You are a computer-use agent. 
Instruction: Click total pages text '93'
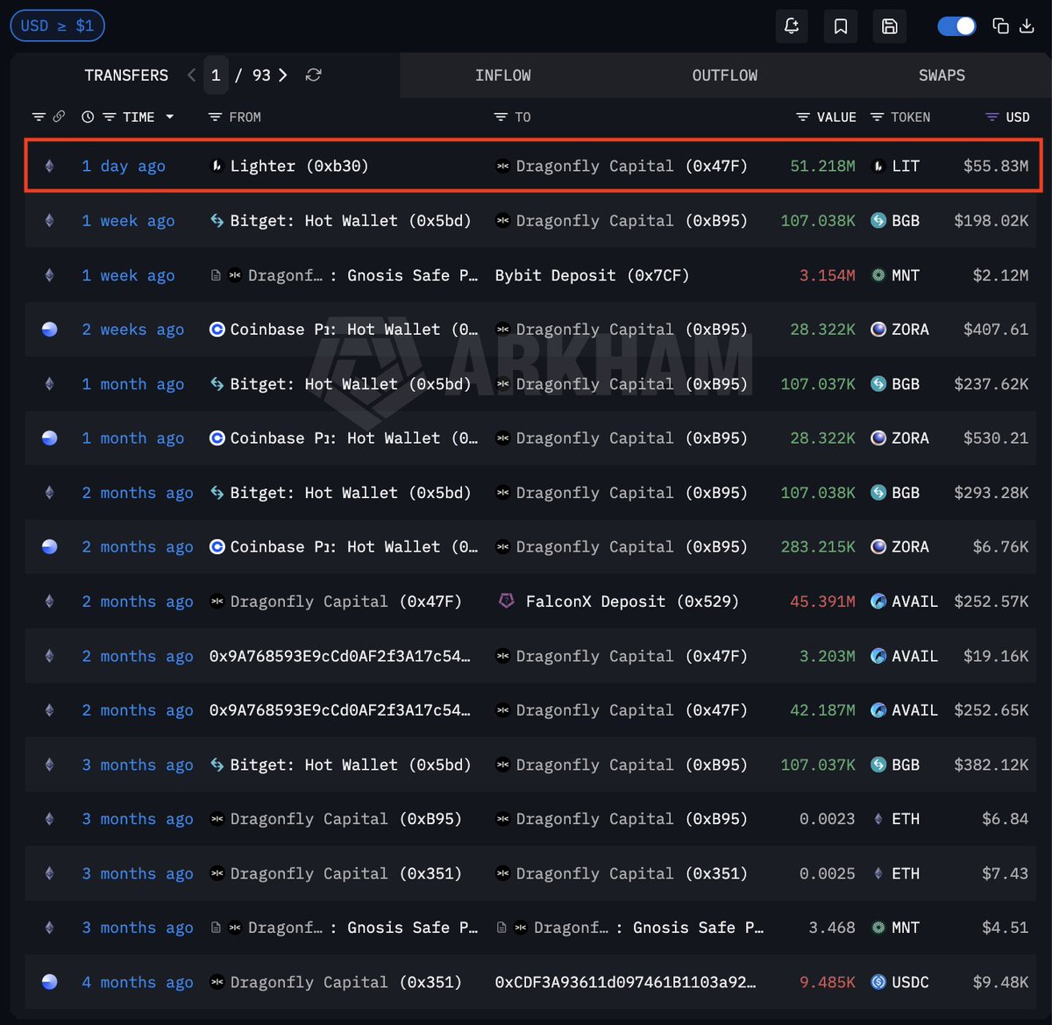tap(261, 75)
